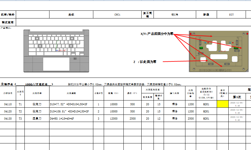Select feed 500 in row 04120
This screenshot has width=251, height=150.
pos(133,111)
